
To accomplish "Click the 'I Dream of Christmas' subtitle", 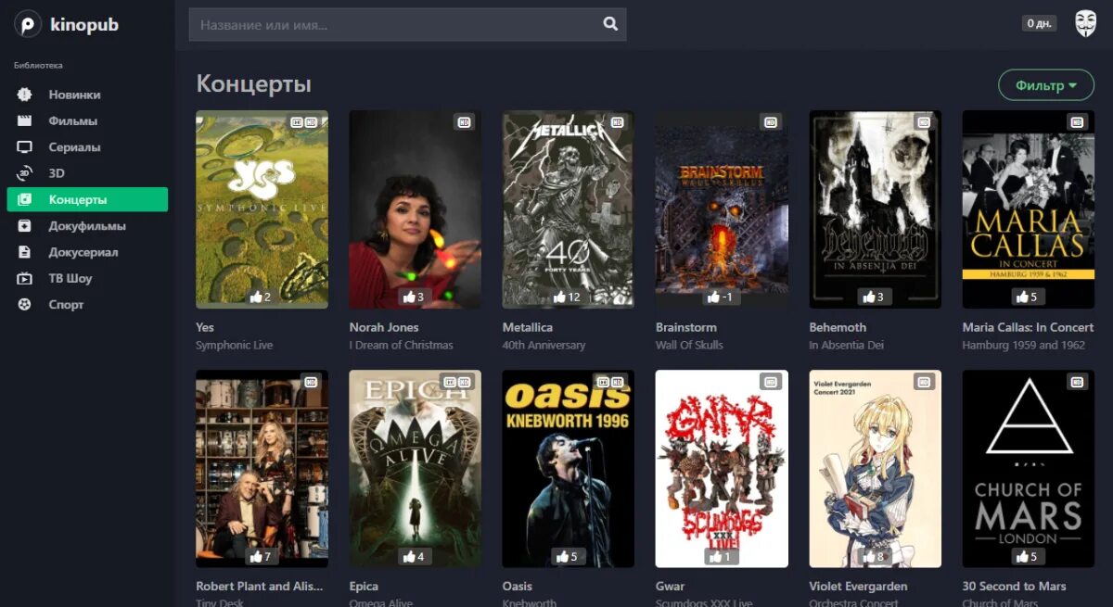I will click(401, 345).
